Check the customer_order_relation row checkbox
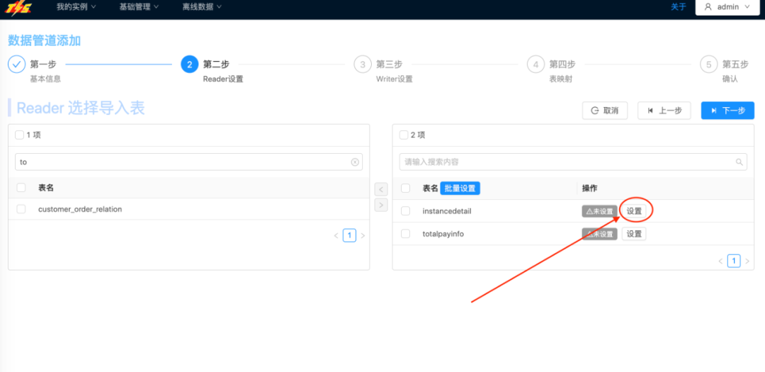 pos(21,209)
